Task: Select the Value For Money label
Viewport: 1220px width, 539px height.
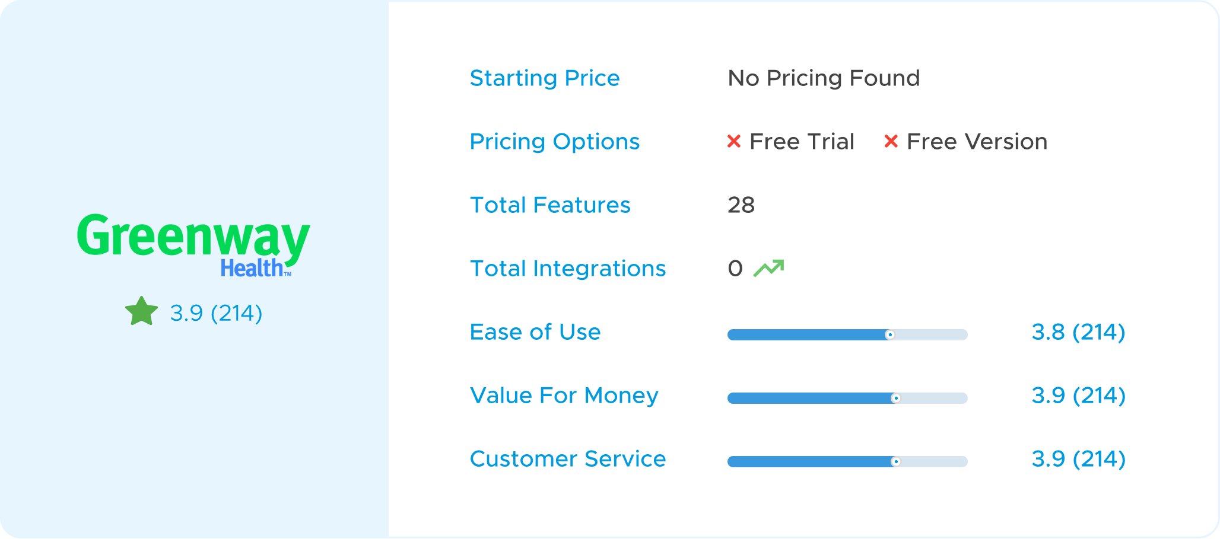Action: 564,396
